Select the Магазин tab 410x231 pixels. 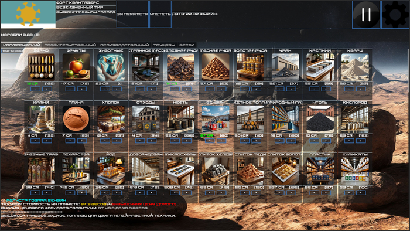point(12,51)
